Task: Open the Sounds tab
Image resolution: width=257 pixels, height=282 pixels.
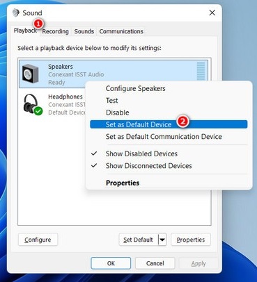Action: coord(84,31)
